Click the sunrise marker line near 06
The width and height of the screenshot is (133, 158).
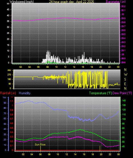pyautogui.click(x=41, y=148)
